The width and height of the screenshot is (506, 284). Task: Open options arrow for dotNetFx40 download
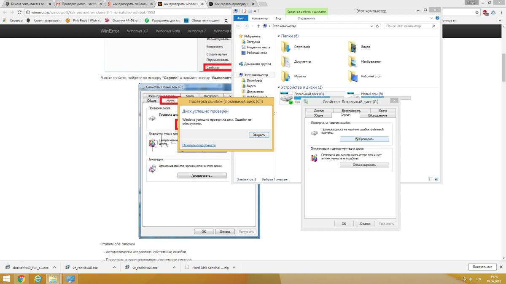click(56, 267)
